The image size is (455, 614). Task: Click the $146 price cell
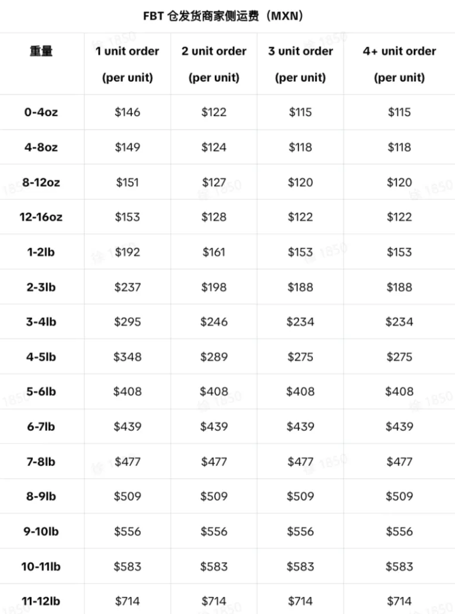(x=127, y=112)
